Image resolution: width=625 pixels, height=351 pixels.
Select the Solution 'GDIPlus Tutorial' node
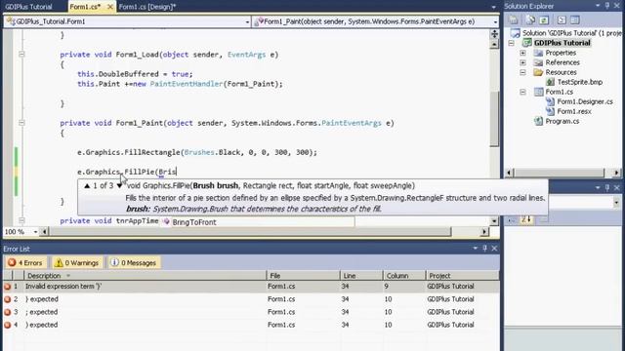click(x=566, y=33)
